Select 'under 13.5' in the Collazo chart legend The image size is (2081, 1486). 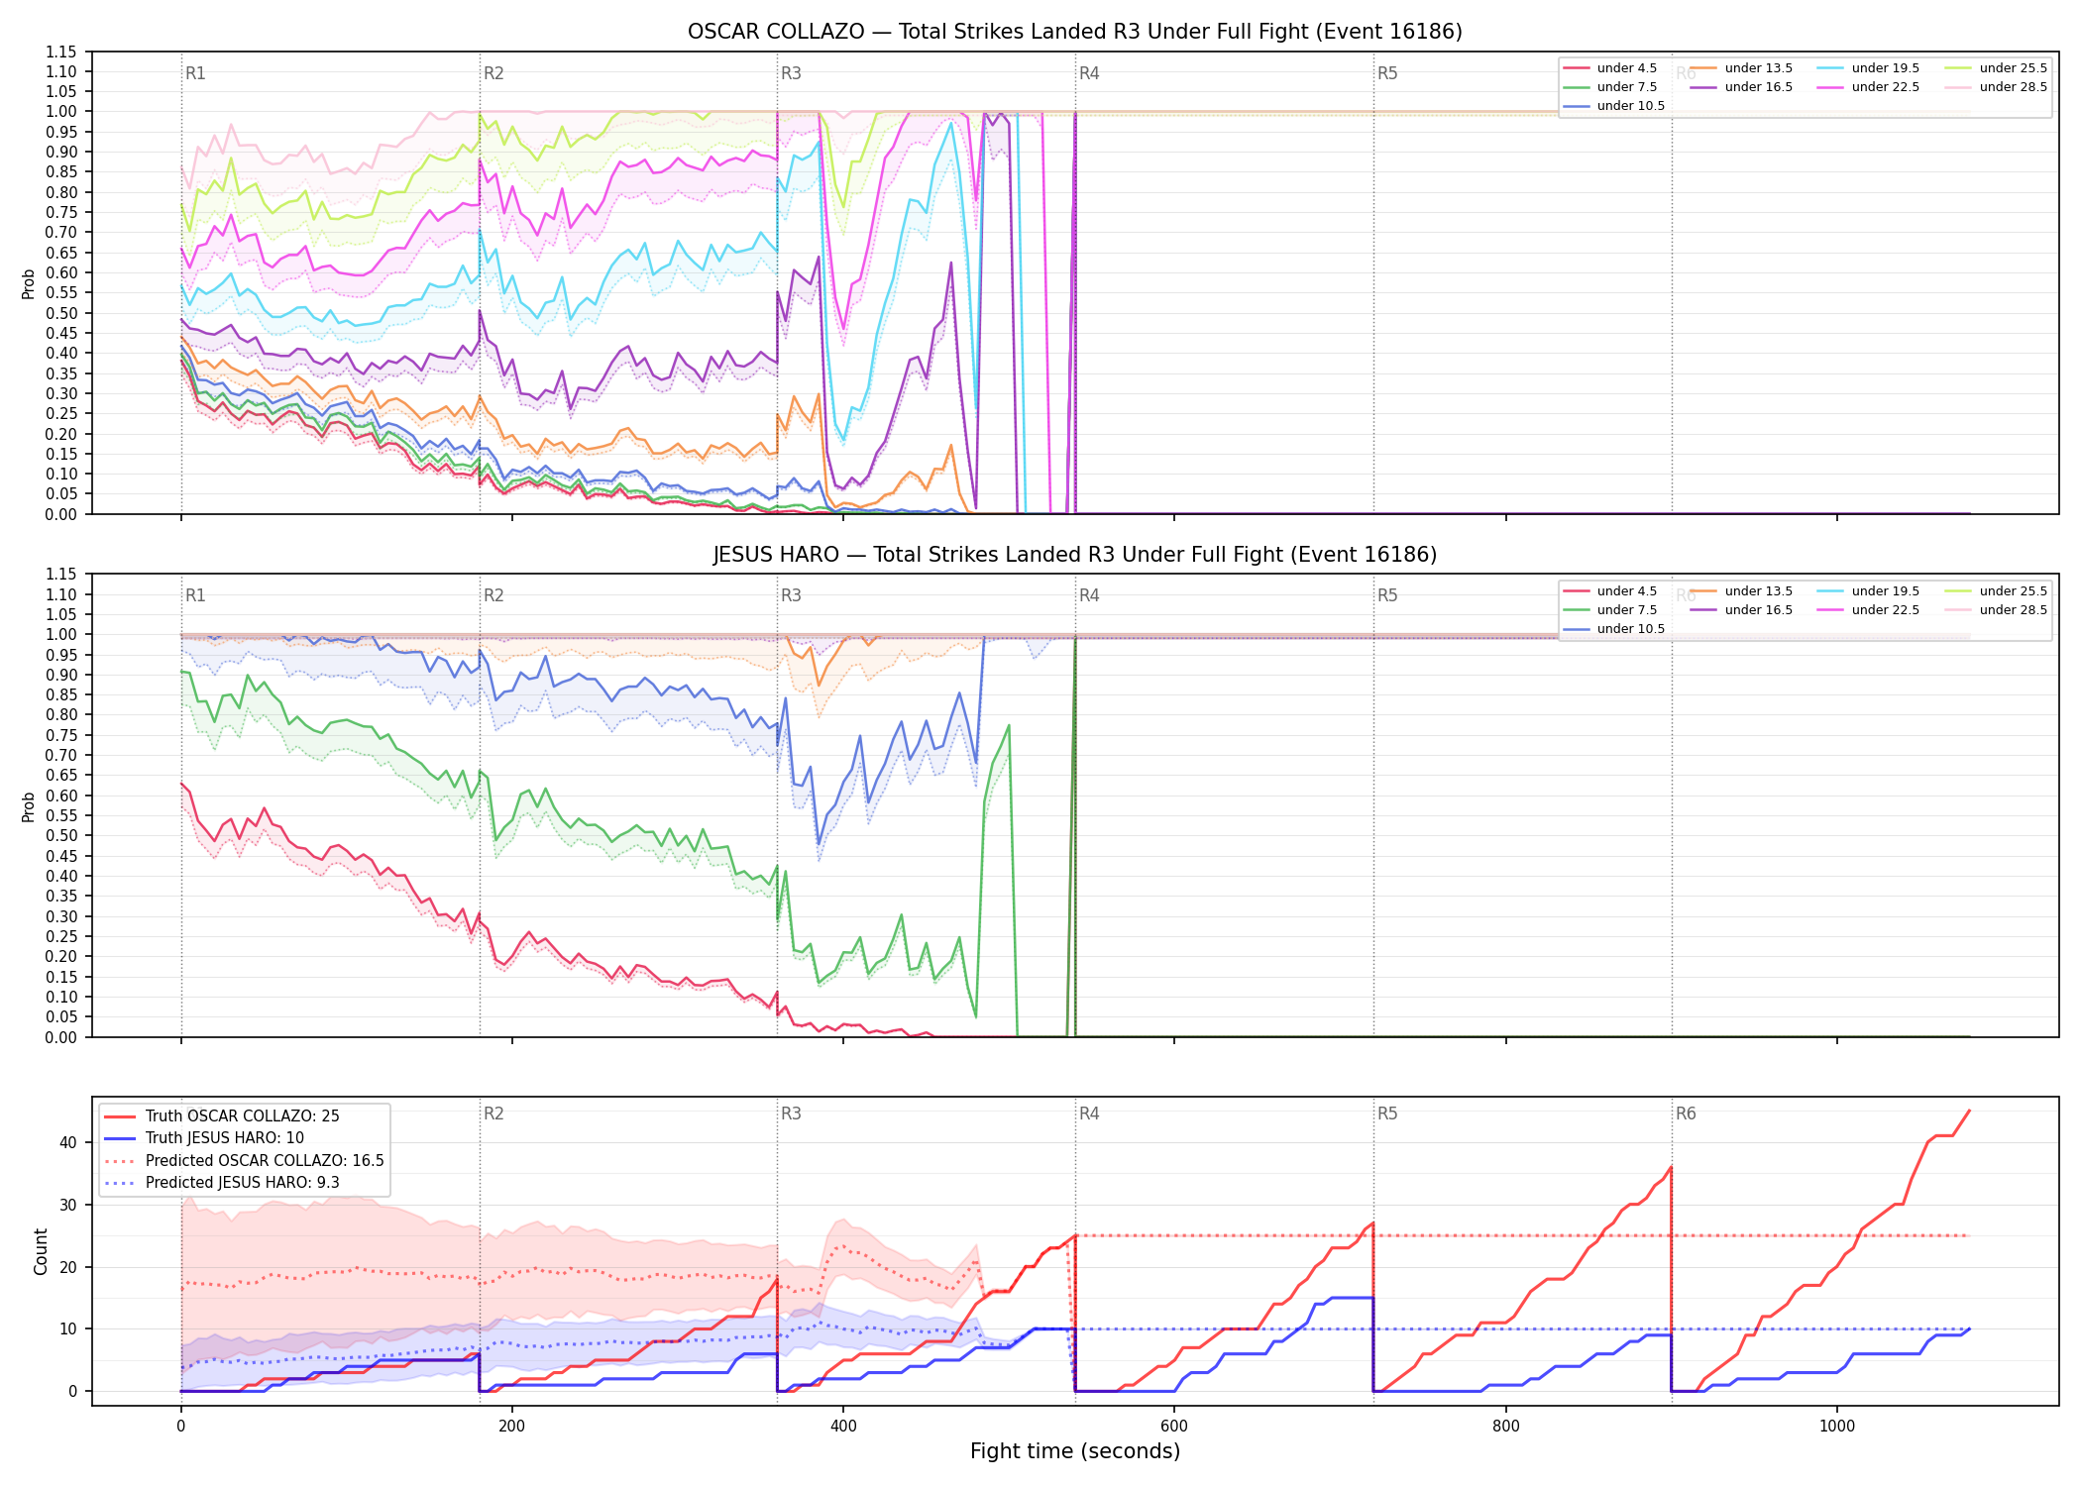[1742, 68]
